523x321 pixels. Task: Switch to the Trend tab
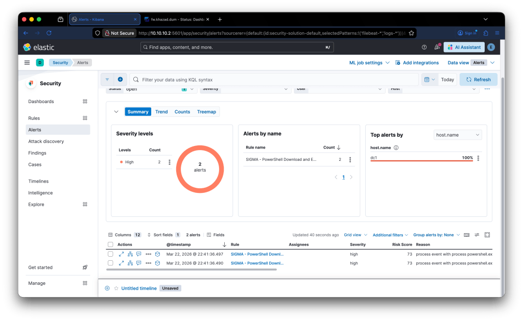click(x=161, y=112)
